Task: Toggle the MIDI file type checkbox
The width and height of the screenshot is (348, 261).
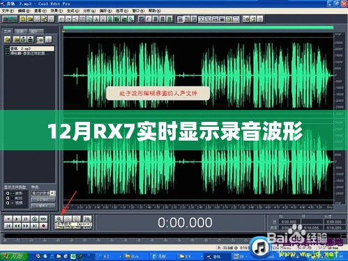Action: click(8, 198)
